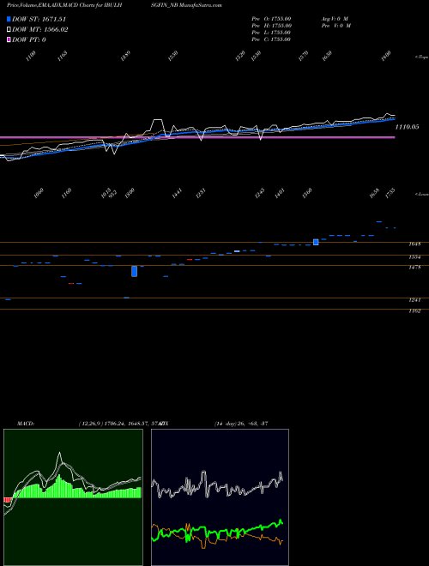Click the 'Pre L: 1755.00' value
The width and height of the screenshot is (429, 566).
[x=271, y=33]
